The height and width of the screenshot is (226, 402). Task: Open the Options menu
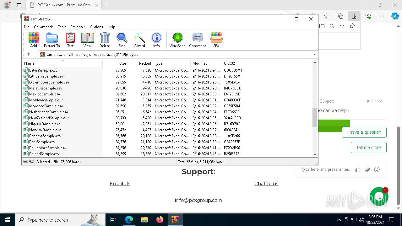pyautogui.click(x=96, y=27)
